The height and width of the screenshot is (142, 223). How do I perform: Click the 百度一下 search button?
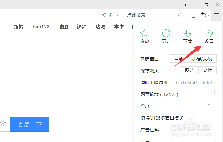tap(30, 124)
